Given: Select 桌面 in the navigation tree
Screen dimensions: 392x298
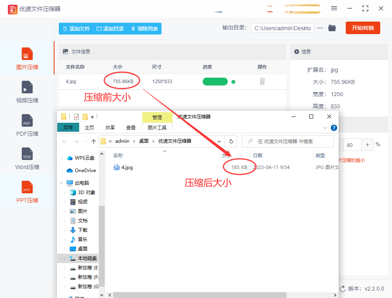Looking at the screenshot, I should [79, 249].
